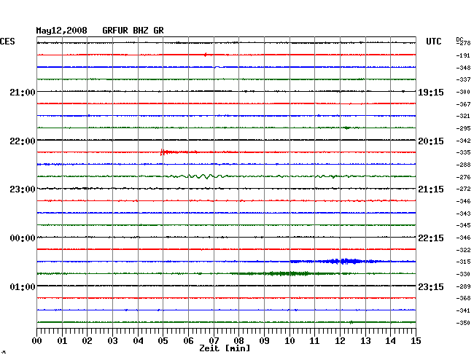Viewport: 474px width, 360px height.
Task: Click the DC offset value -288
Action: (463, 165)
